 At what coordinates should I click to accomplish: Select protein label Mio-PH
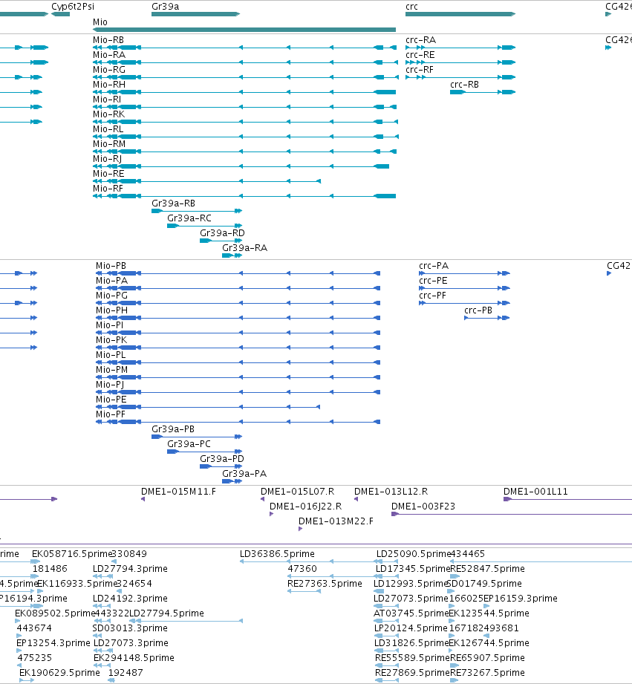(111, 310)
